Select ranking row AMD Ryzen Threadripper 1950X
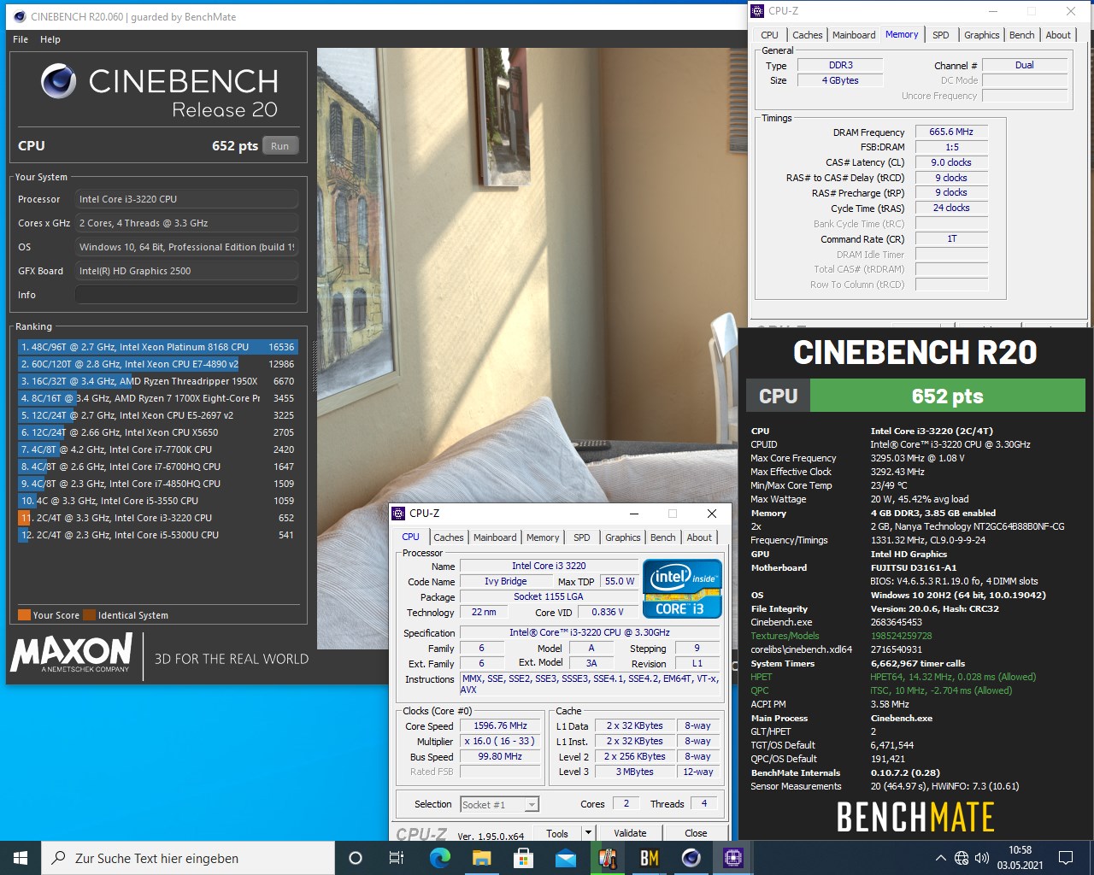This screenshot has height=875, width=1094. click(157, 381)
